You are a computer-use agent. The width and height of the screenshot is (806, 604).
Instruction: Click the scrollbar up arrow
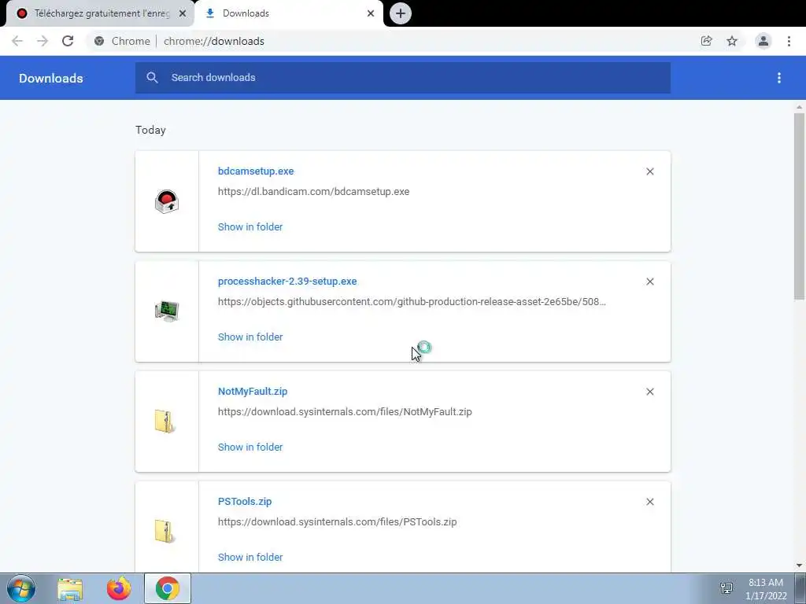tap(799, 107)
